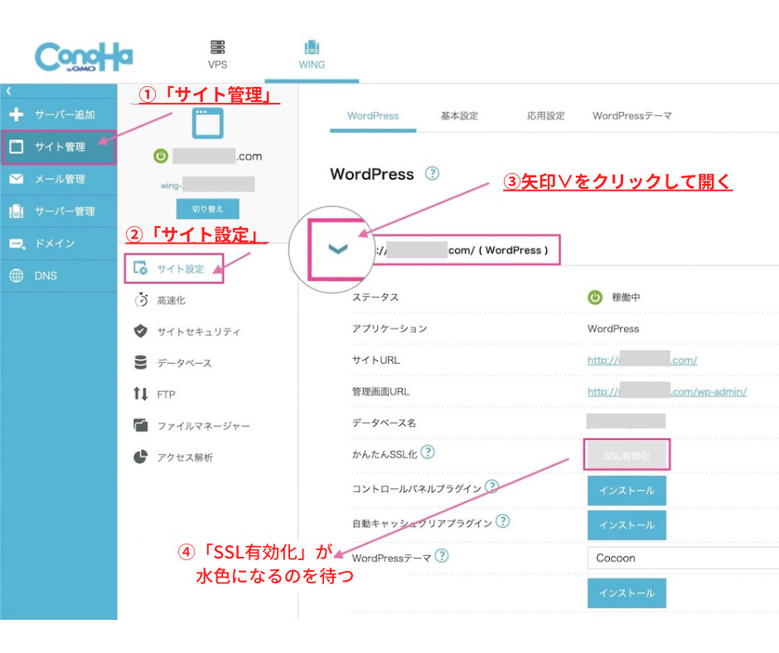This screenshot has height=653, width=779.
Task: Click help icon beside コントロールパネルプラグイン
Action: (491, 486)
